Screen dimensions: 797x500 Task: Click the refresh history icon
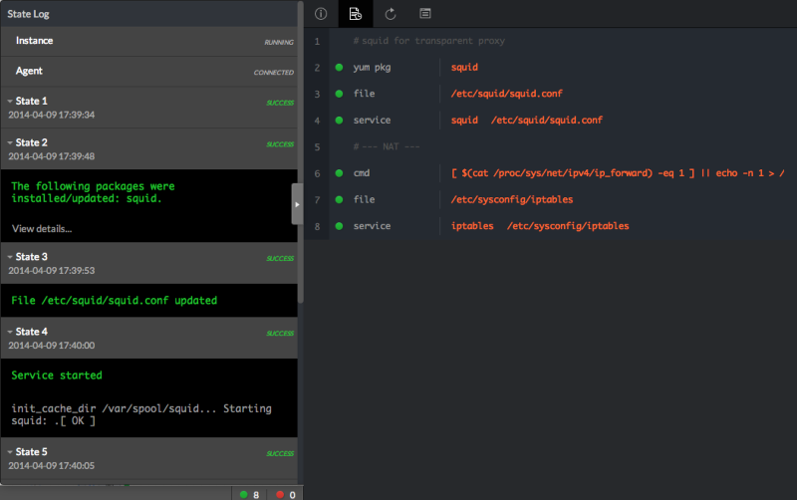(391, 14)
